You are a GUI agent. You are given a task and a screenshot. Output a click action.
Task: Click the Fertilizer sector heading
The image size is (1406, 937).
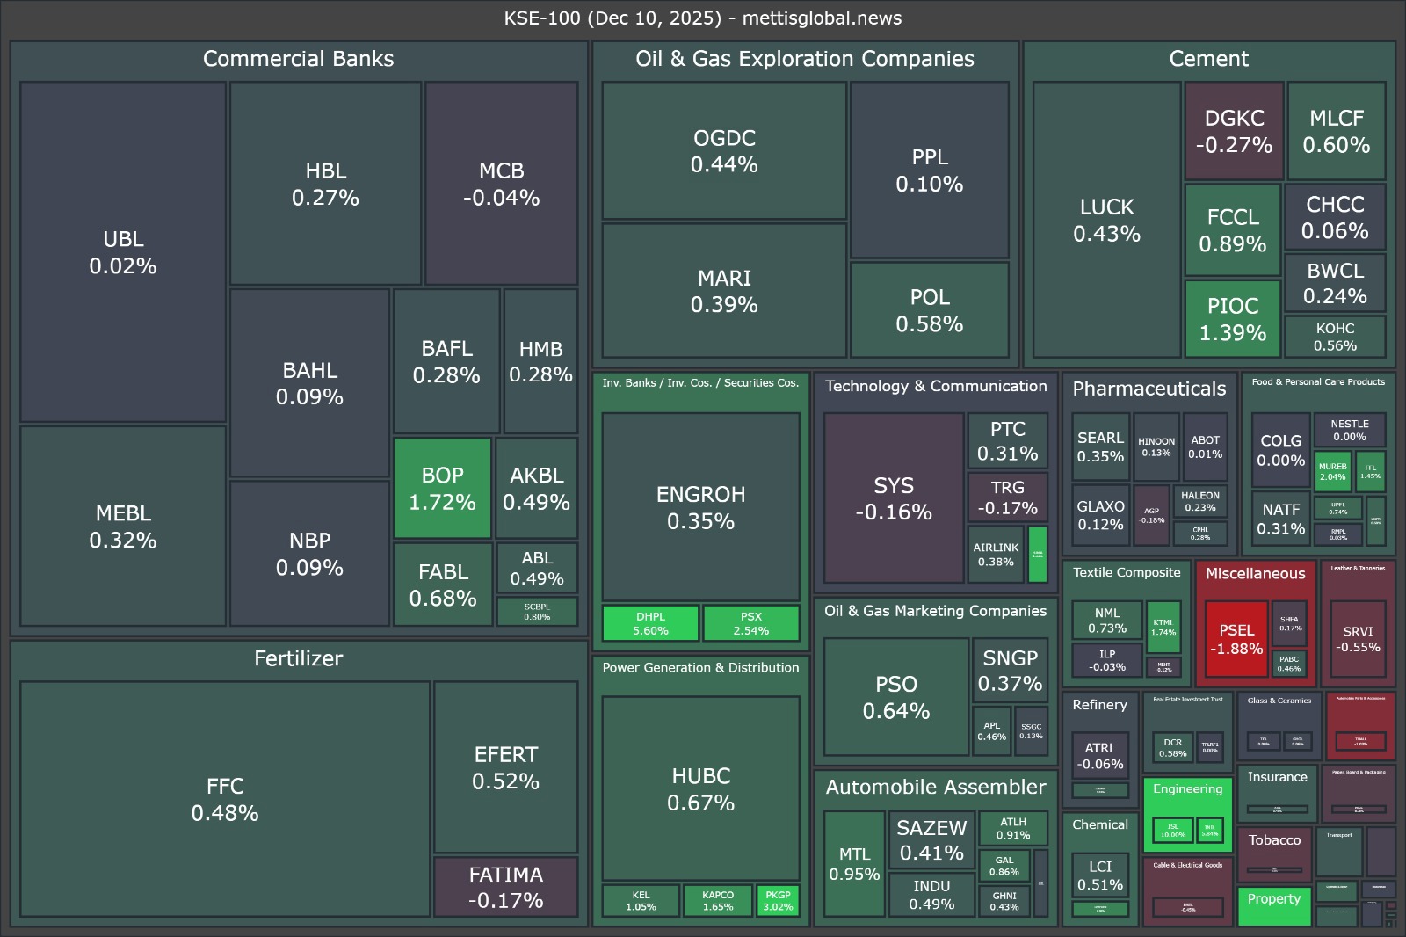point(298,658)
